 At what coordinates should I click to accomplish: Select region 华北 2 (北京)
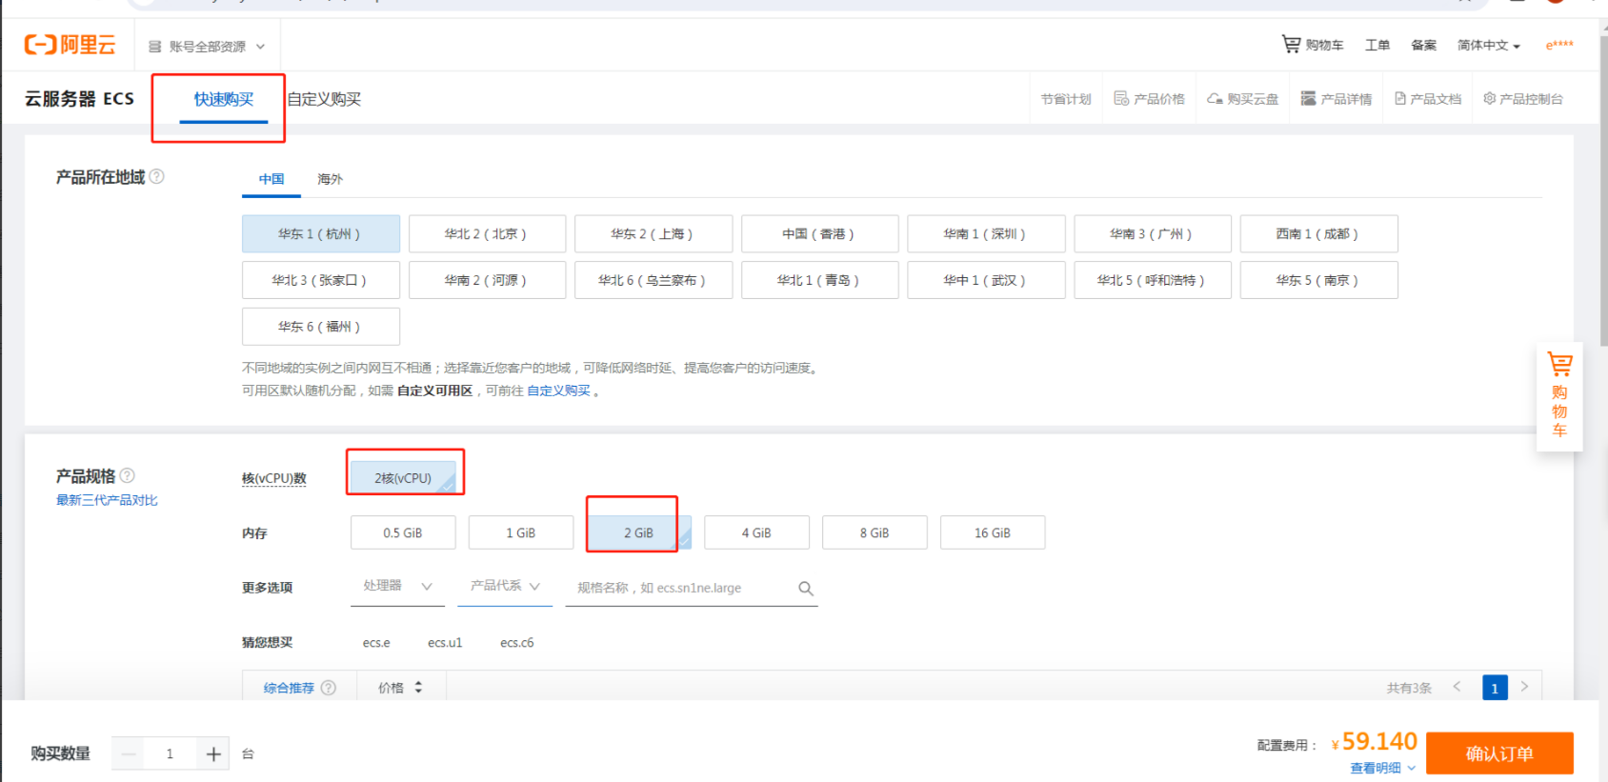pos(487,234)
